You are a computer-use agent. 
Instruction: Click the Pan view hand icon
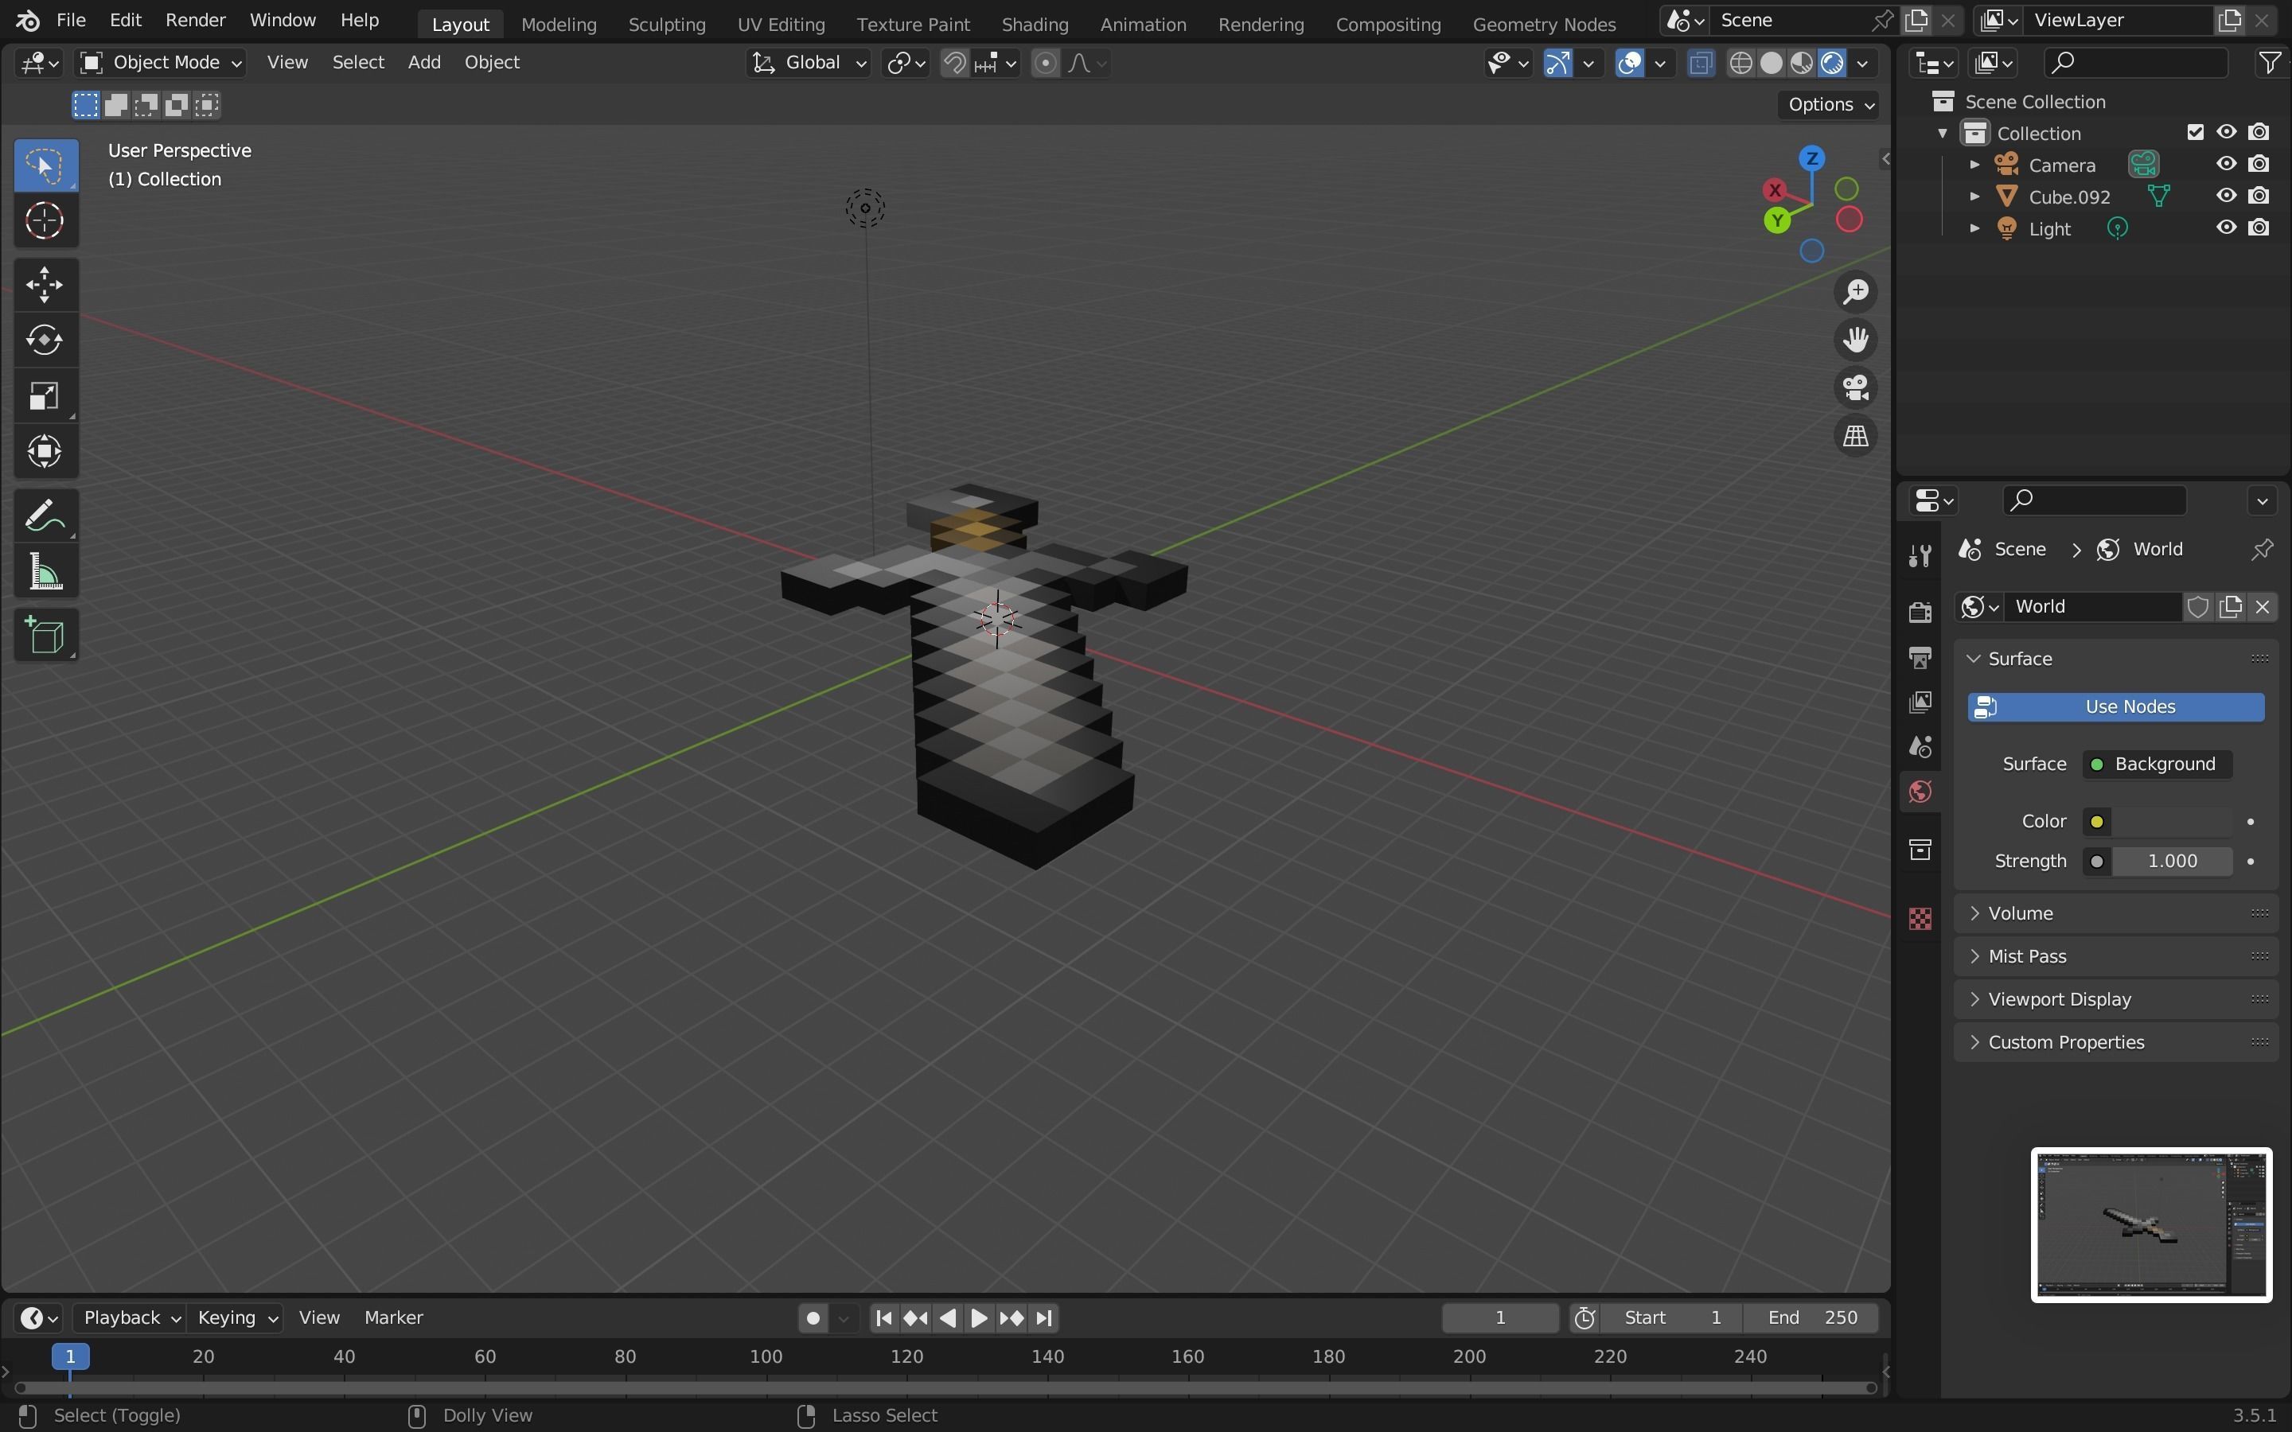tap(1855, 340)
